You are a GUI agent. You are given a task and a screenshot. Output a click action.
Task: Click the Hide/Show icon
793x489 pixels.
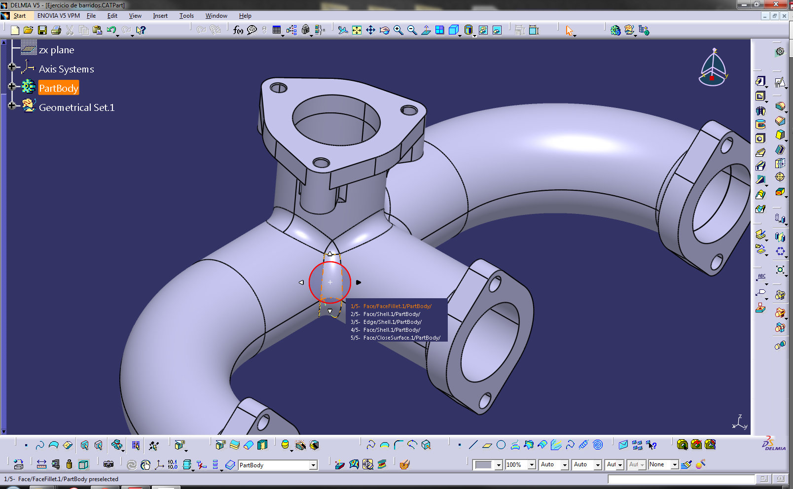pyautogui.click(x=483, y=31)
